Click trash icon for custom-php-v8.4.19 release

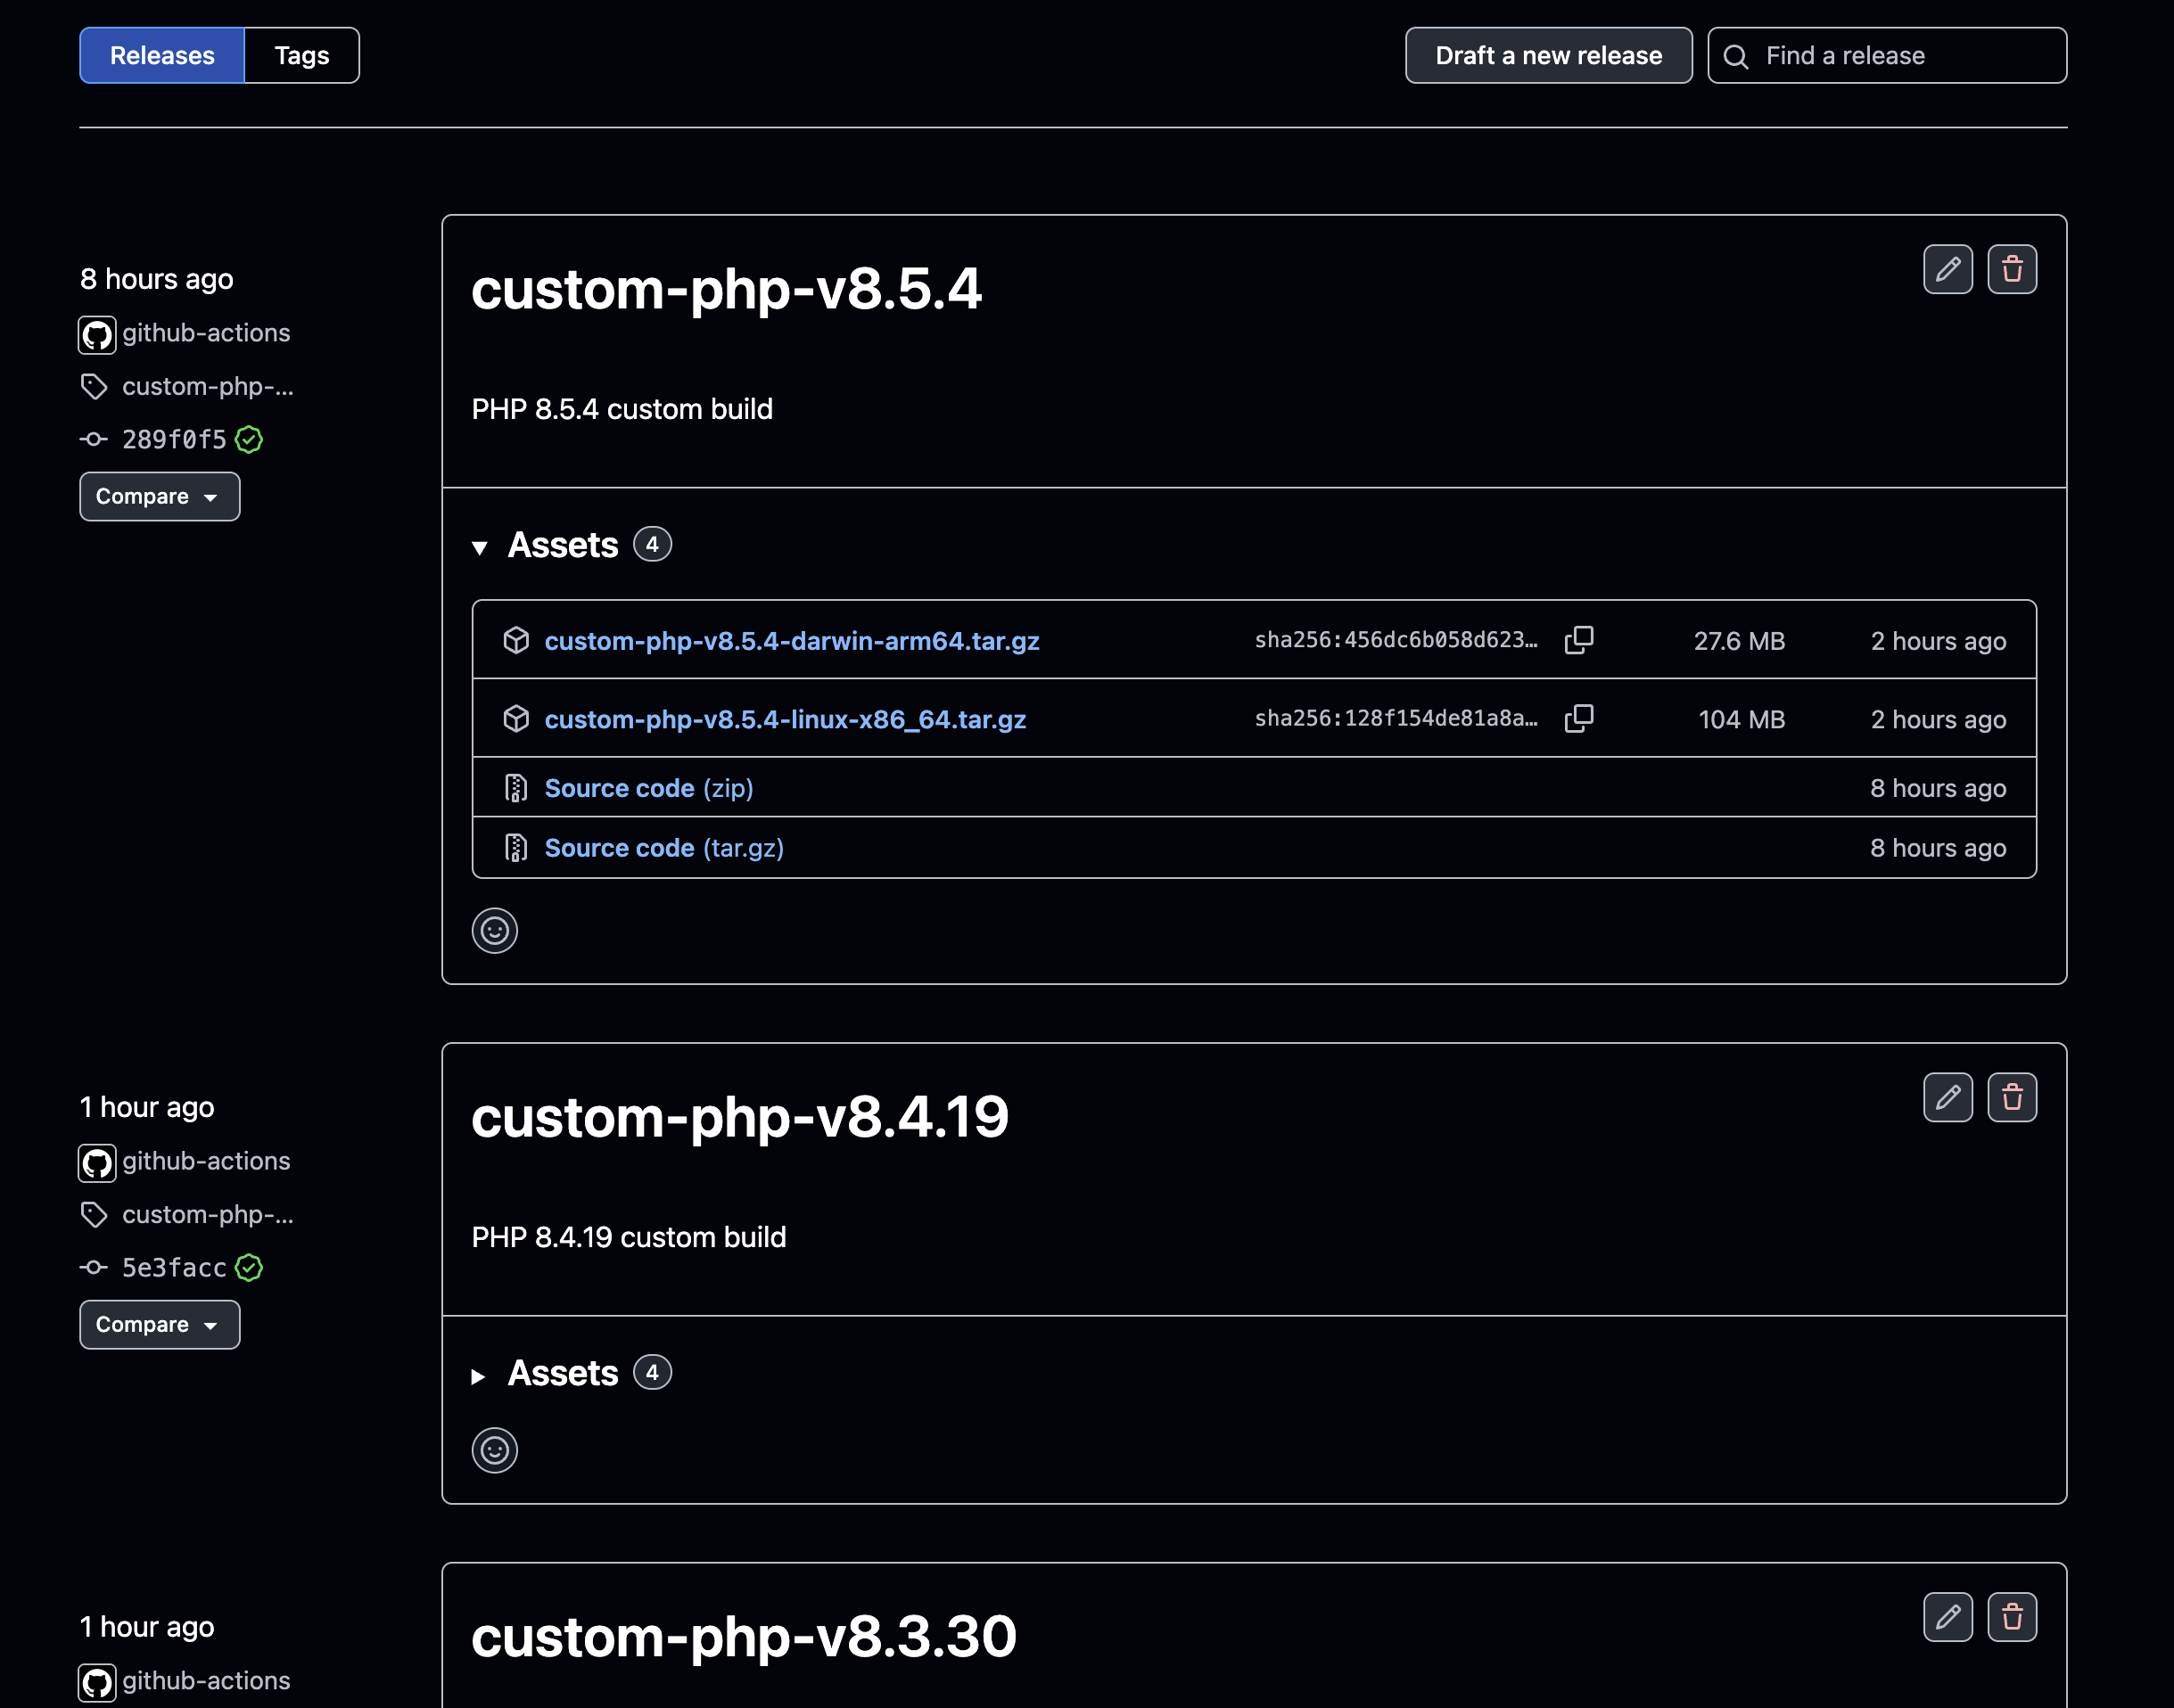[x=2011, y=1097]
